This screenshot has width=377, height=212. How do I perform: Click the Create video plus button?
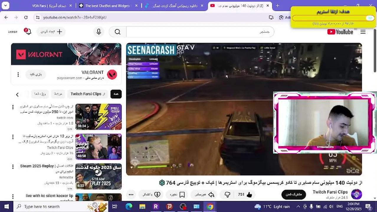click(51, 32)
